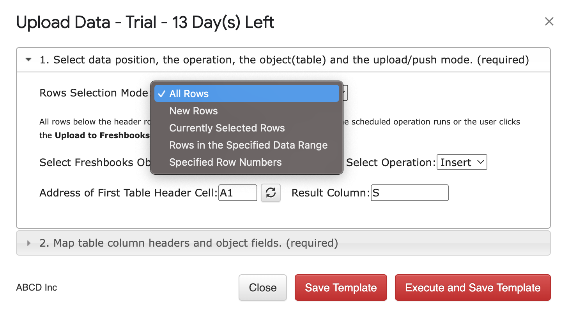Click the Upload Data dialog title text
Screen dimensions: 577x319
click(x=145, y=22)
